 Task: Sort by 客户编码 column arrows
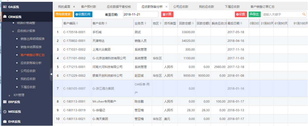(x=77, y=23)
